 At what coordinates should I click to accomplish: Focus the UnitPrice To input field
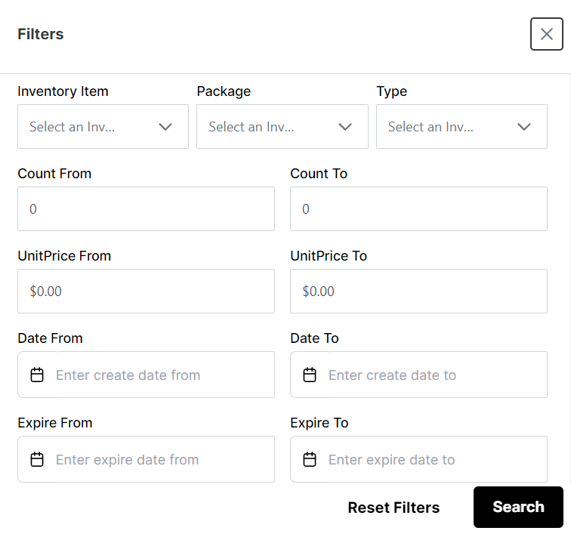pos(418,291)
